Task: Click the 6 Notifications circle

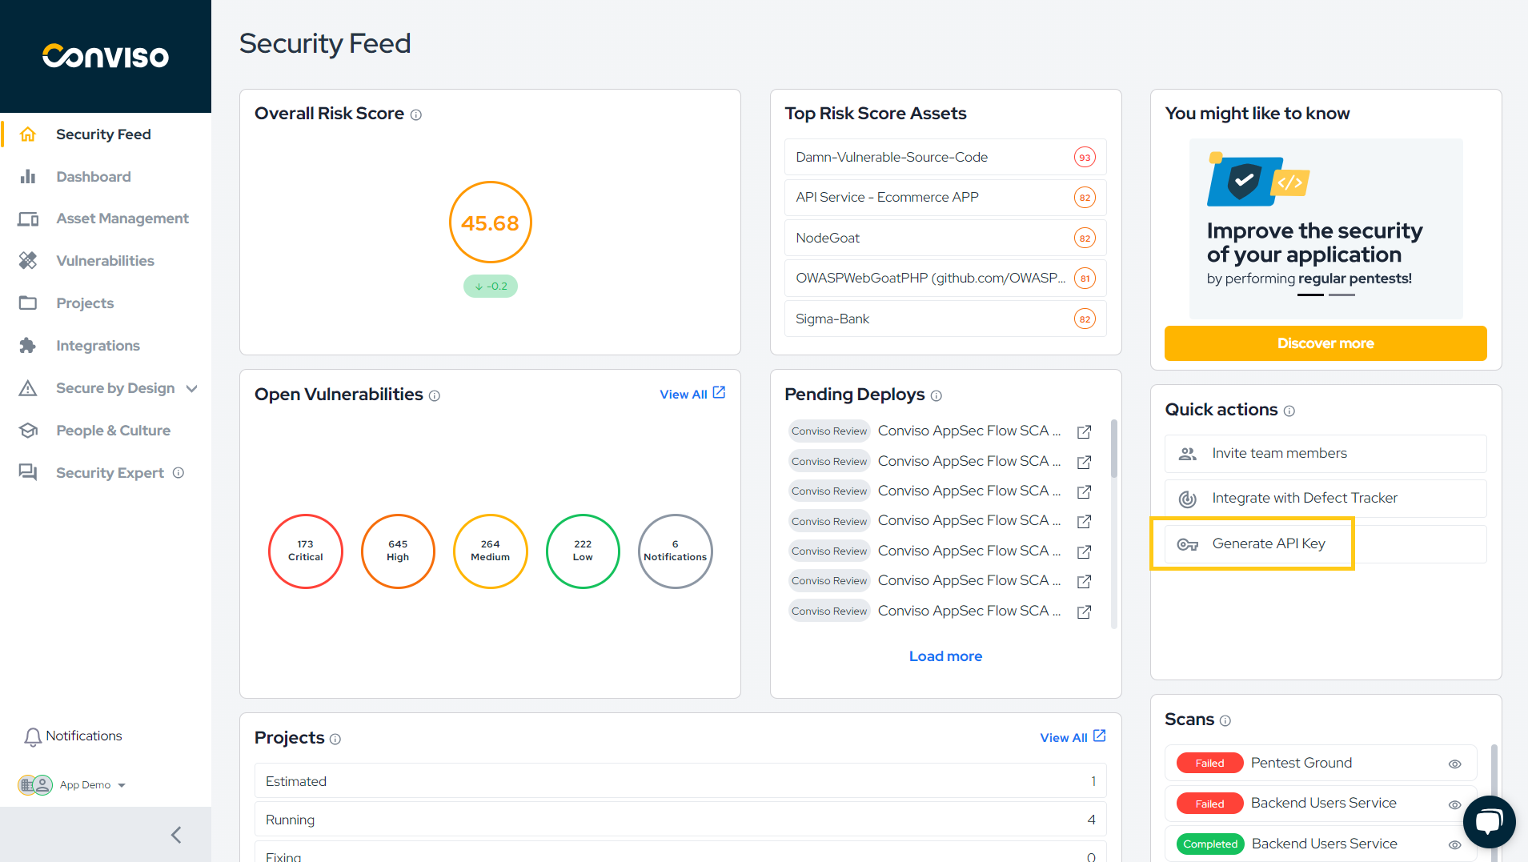Action: (676, 551)
